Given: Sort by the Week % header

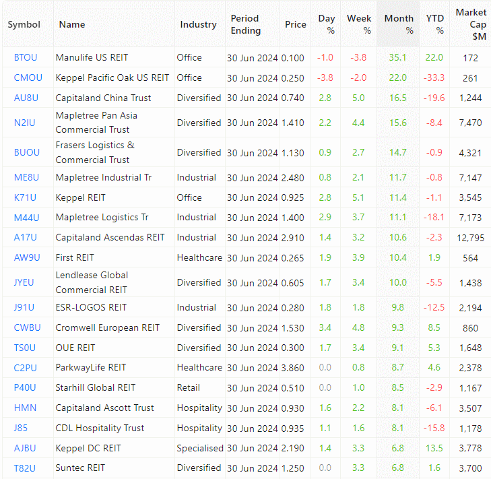Looking at the screenshot, I should coord(359,24).
